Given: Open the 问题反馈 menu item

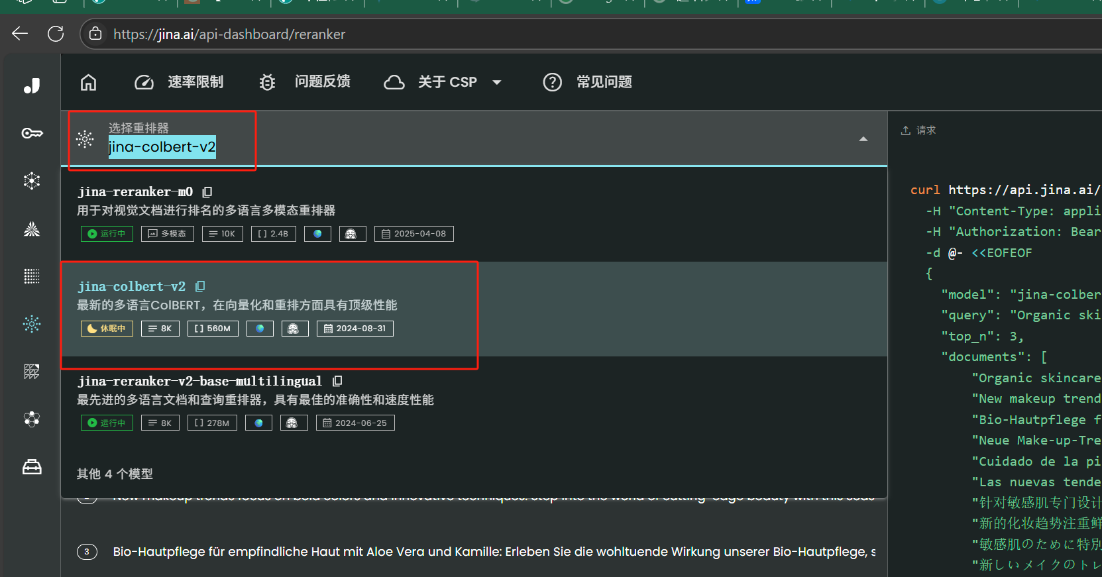Looking at the screenshot, I should pos(305,82).
